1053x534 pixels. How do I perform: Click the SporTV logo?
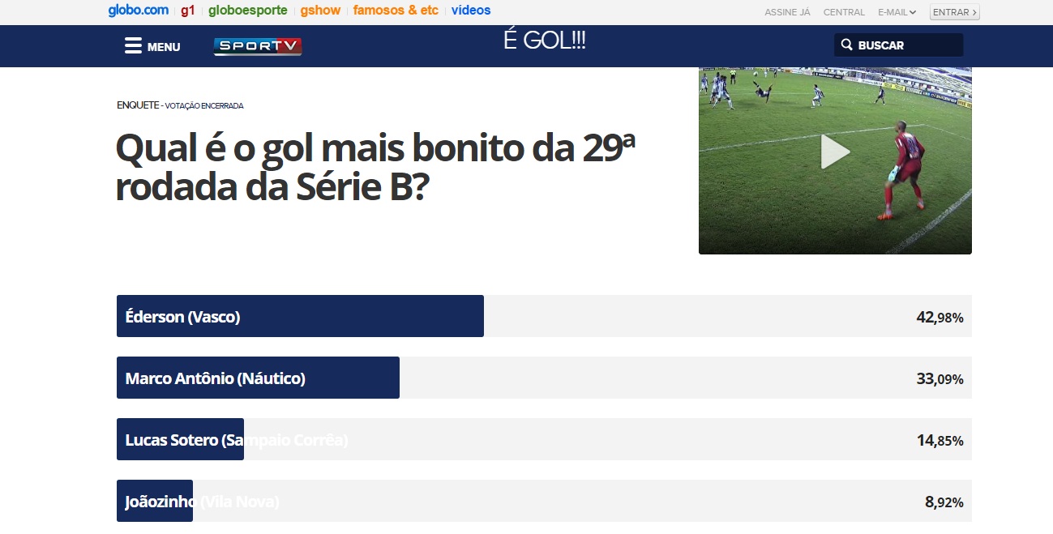[258, 46]
